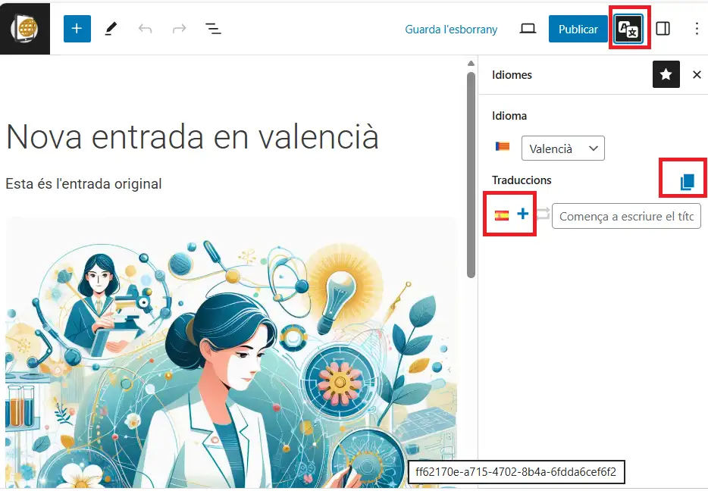The width and height of the screenshot is (708, 491).
Task: Click the editor vertical scrollbar
Action: [x=471, y=174]
